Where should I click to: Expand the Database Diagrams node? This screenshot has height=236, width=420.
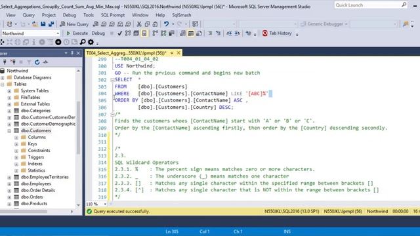[x=3, y=77]
